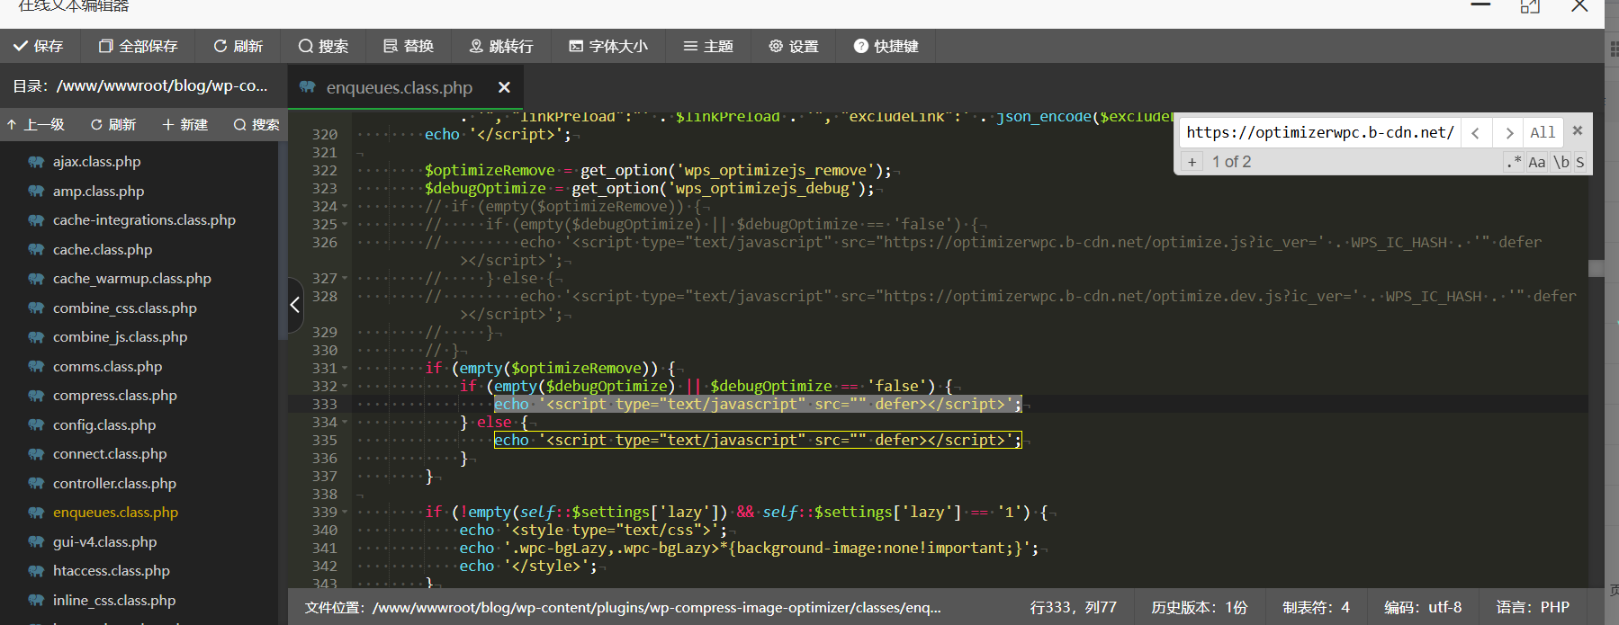Fold the code block at line 332
The image size is (1619, 625).
345,387
